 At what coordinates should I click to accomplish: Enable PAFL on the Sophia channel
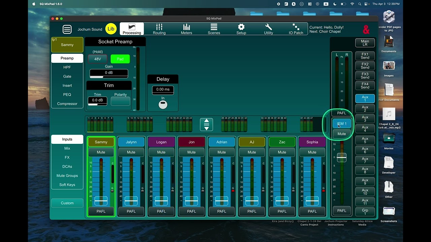tap(312, 211)
